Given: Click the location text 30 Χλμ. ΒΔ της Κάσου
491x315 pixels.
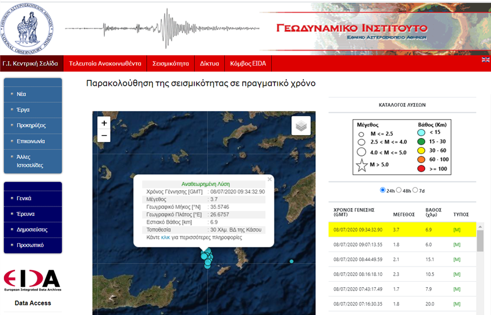Looking at the screenshot, I should coord(236,230).
